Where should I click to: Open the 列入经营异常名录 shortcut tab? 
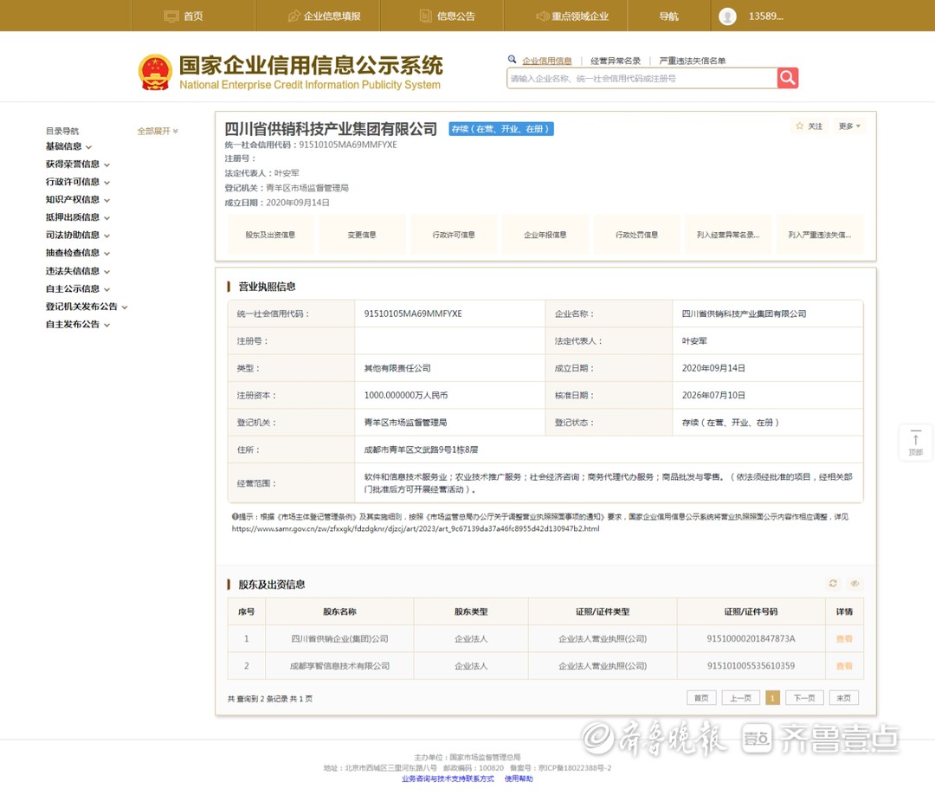pyautogui.click(x=728, y=235)
